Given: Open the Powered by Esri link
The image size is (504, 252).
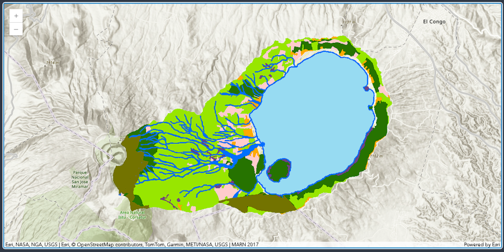Looking at the screenshot, I should 481,245.
